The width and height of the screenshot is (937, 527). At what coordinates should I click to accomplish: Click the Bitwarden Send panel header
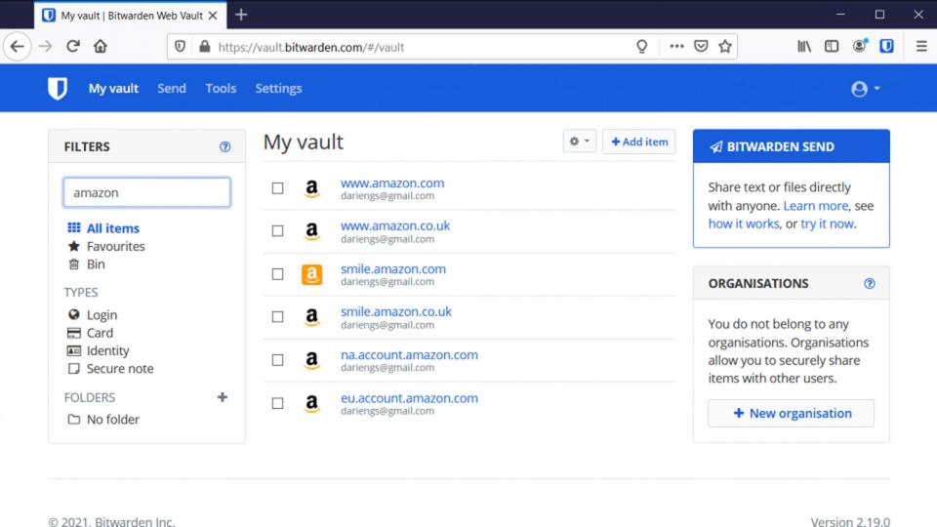(x=792, y=146)
